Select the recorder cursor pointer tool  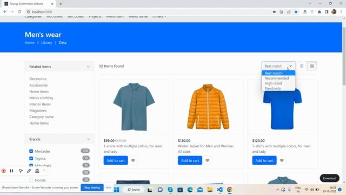pyautogui.click(x=21, y=171)
